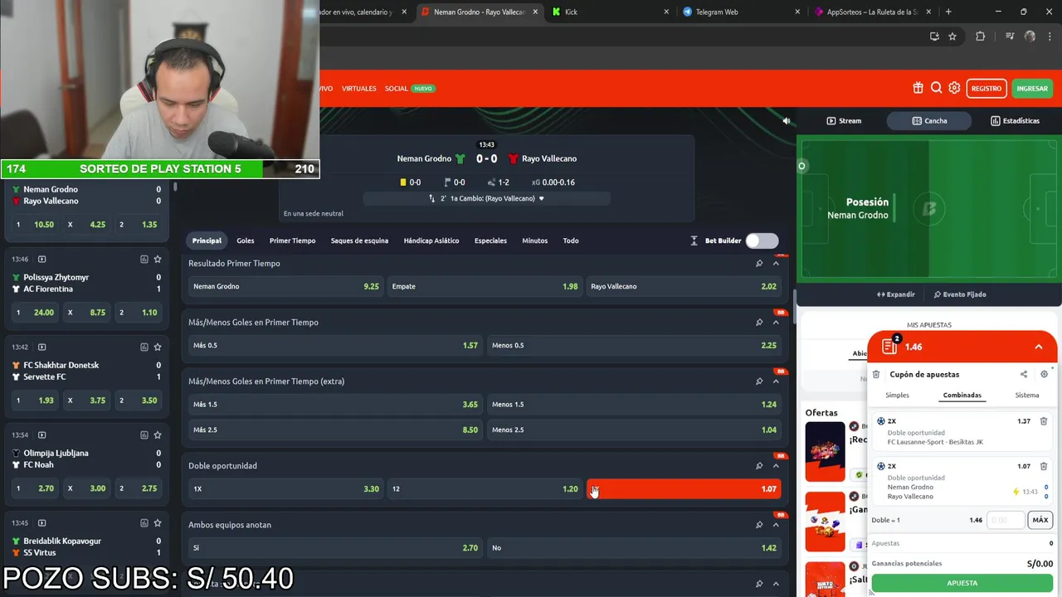
Task: Select the Simples coupon tab
Action: (897, 395)
